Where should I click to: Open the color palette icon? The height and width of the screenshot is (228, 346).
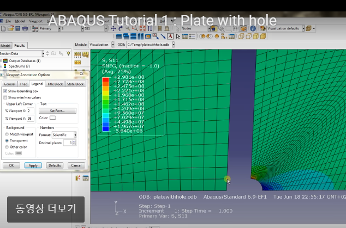tap(263, 28)
